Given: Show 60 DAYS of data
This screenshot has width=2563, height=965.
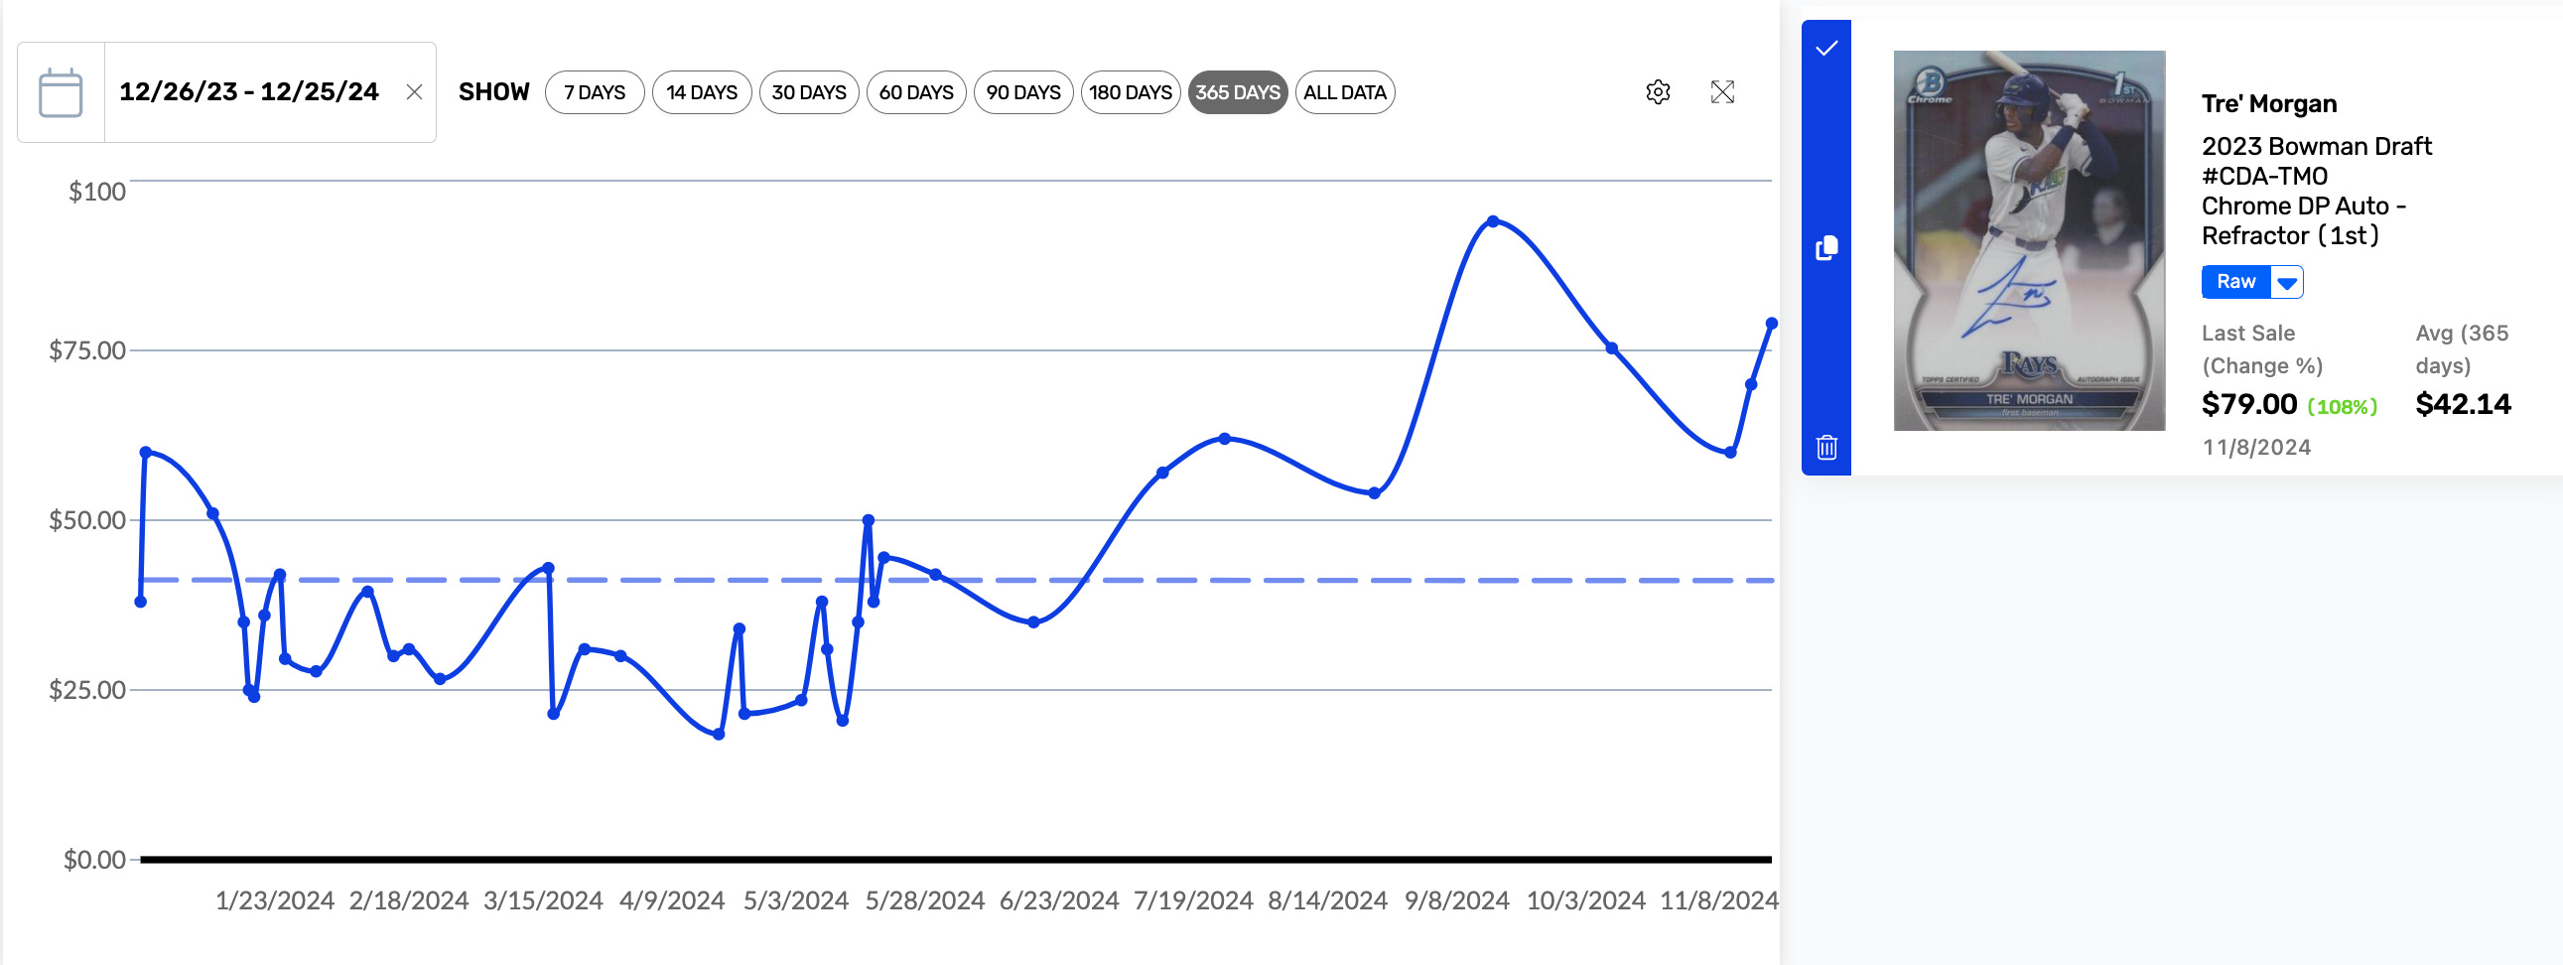Looking at the screenshot, I should [916, 92].
